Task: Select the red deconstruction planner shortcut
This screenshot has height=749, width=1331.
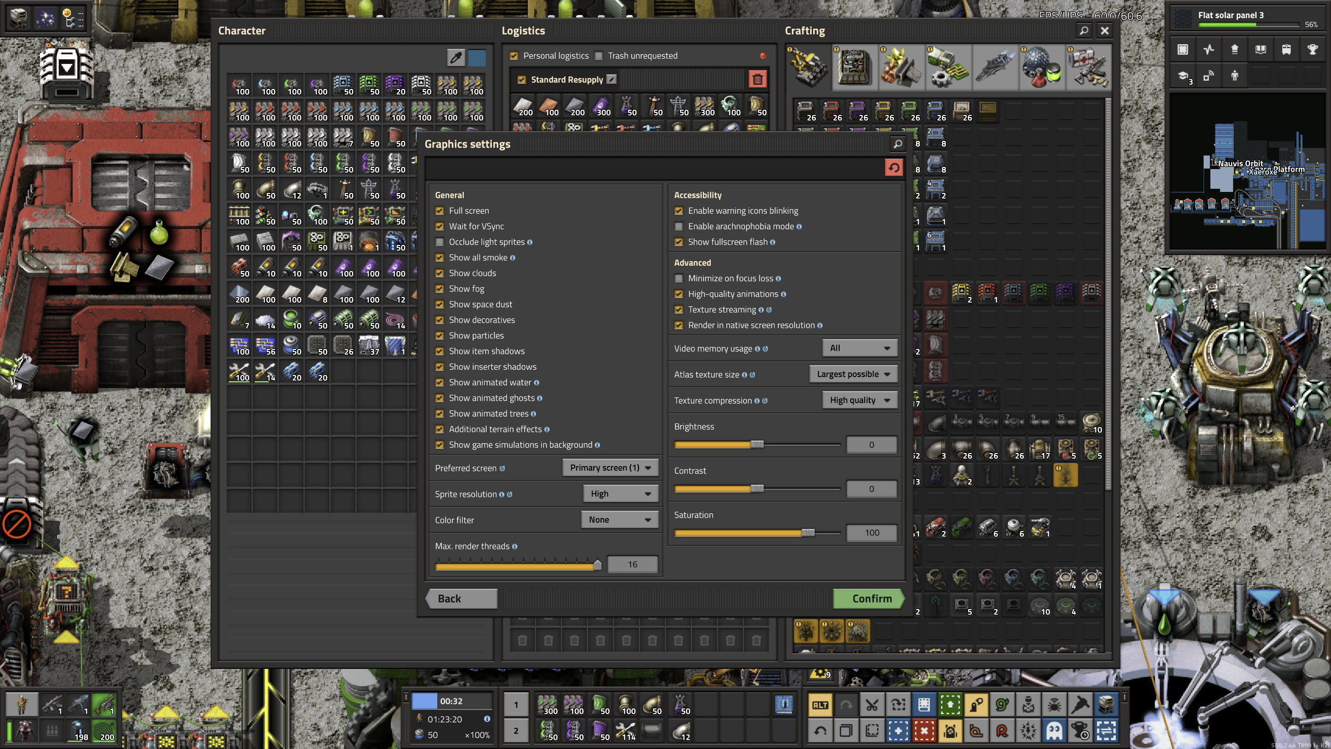Action: click(924, 731)
